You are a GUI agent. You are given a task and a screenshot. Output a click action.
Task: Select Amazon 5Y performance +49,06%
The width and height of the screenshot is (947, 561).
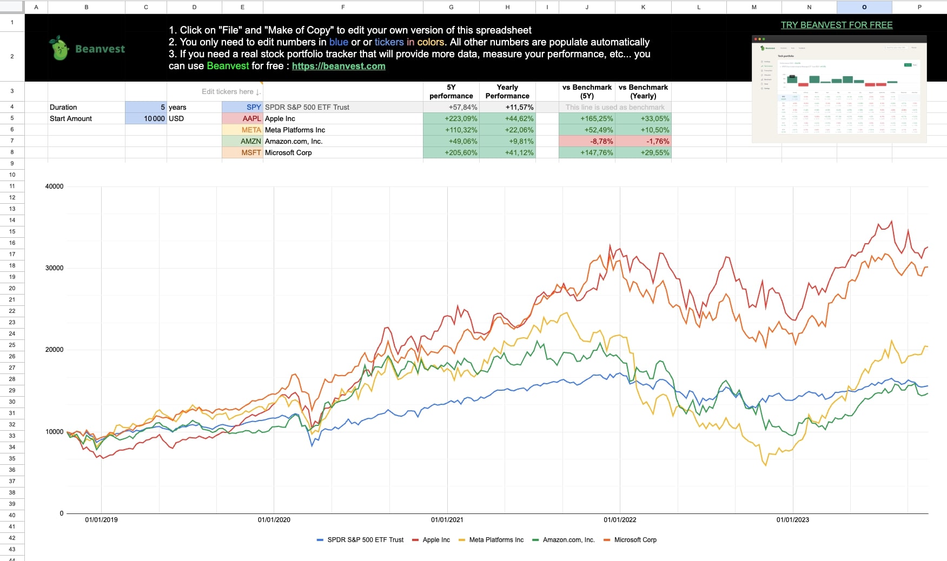click(451, 141)
